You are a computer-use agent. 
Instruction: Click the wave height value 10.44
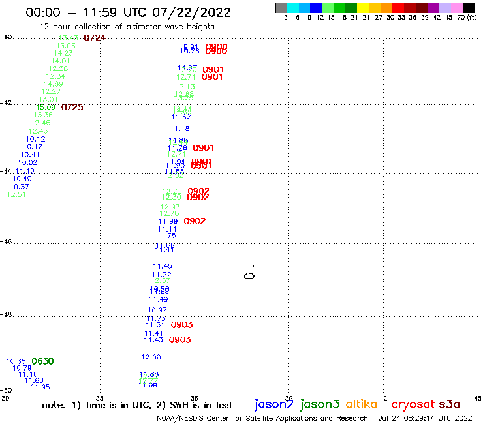pos(30,155)
